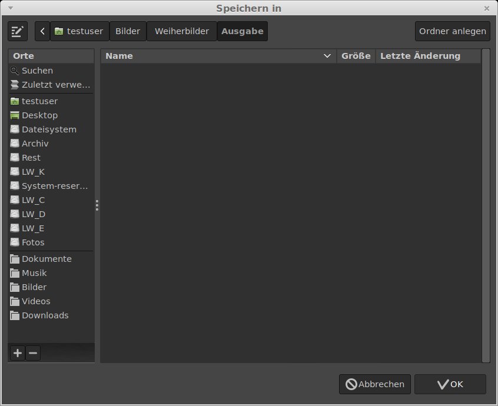
Task: Open the LW_D drive
Action: [51, 214]
